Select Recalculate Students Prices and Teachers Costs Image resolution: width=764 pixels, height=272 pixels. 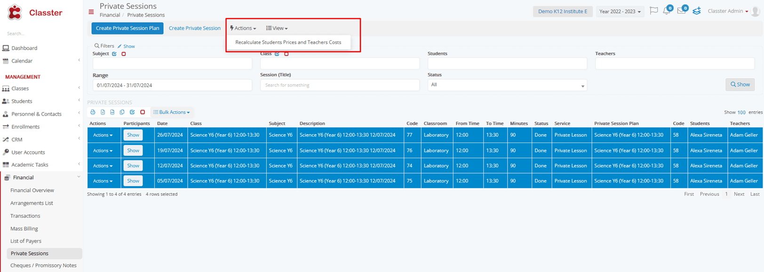click(x=288, y=42)
